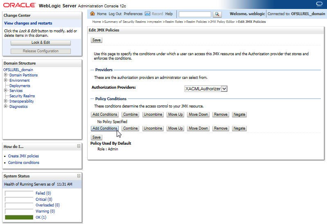327x224 pixels.
Task: Open Environment in Domain Structure
Action: pyautogui.click(x=20, y=81)
